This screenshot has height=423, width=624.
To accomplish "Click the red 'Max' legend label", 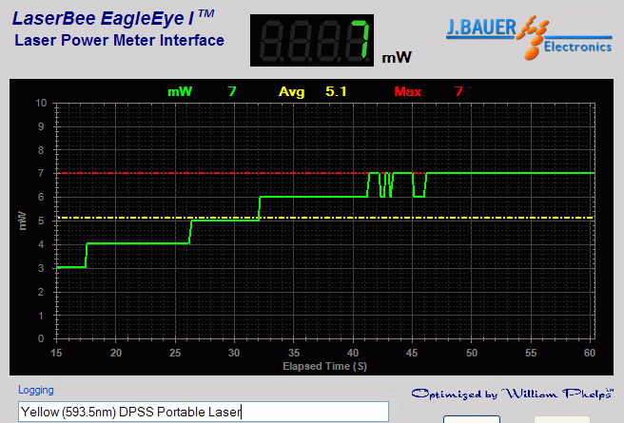I will [408, 92].
